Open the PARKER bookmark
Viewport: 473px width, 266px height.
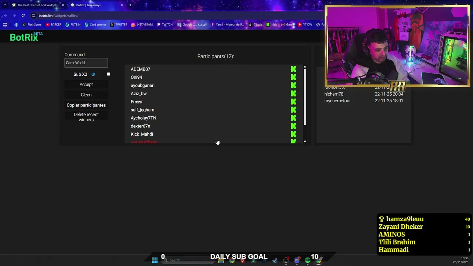point(54,25)
